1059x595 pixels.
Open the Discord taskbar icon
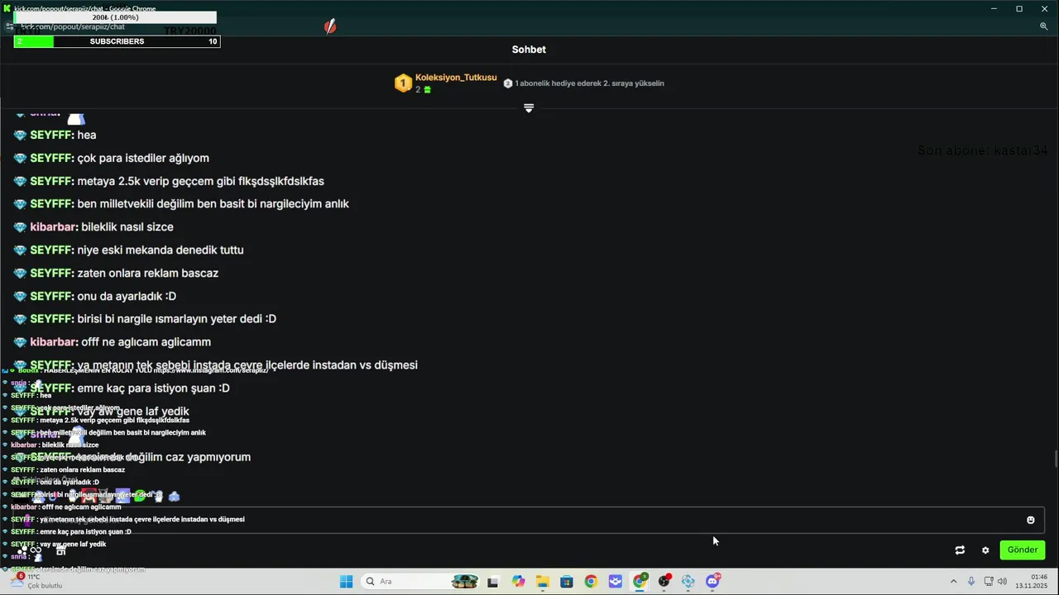(x=713, y=582)
